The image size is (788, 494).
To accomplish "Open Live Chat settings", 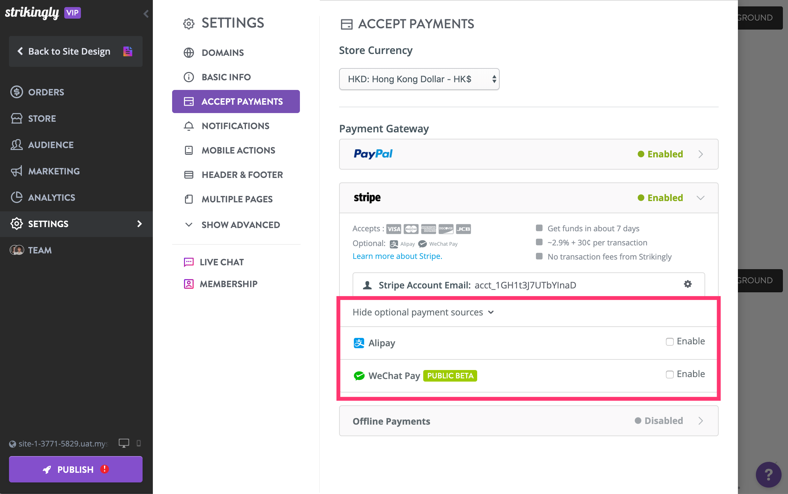I will 214,262.
